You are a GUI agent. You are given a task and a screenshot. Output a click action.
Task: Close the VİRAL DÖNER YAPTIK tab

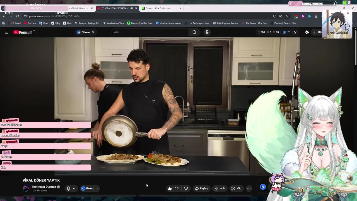click(136, 8)
